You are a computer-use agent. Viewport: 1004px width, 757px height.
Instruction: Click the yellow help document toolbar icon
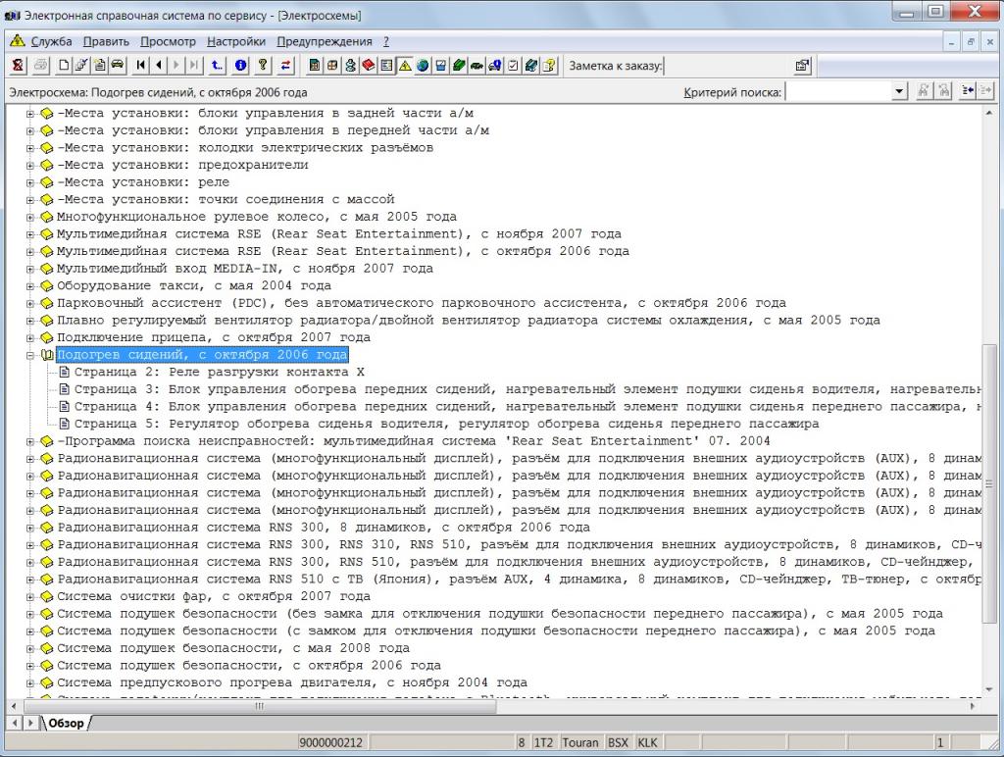pyautogui.click(x=549, y=66)
